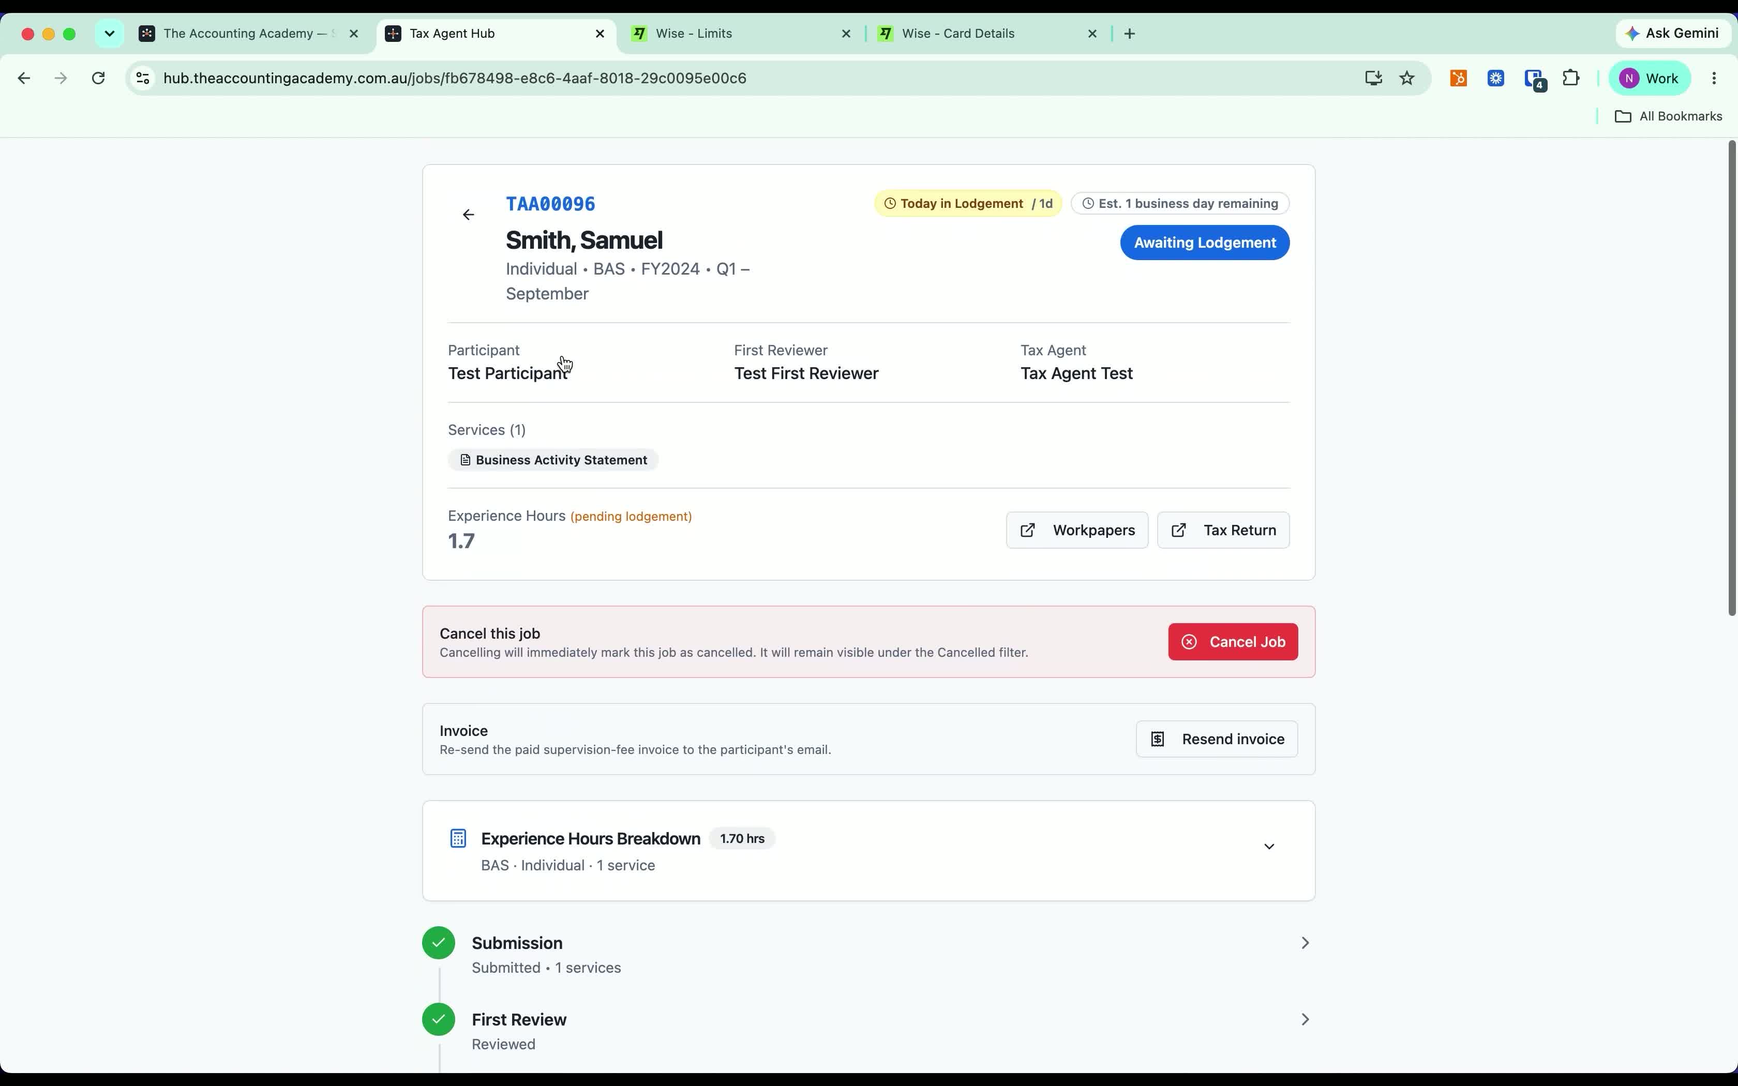Screen dimensions: 1738x1086
Task: Click Tax Agent Test name
Action: (1076, 373)
